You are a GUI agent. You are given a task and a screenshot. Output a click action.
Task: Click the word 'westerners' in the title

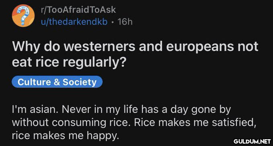100,47
